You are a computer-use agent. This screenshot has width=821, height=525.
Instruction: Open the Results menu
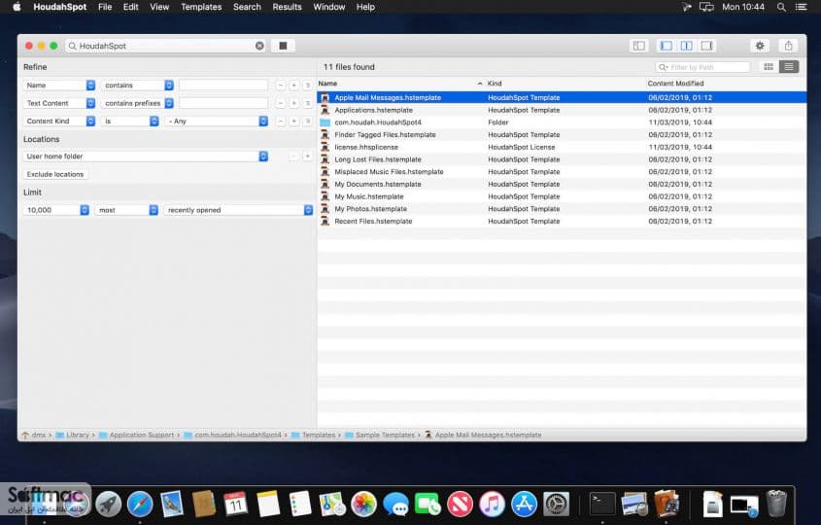(x=287, y=7)
